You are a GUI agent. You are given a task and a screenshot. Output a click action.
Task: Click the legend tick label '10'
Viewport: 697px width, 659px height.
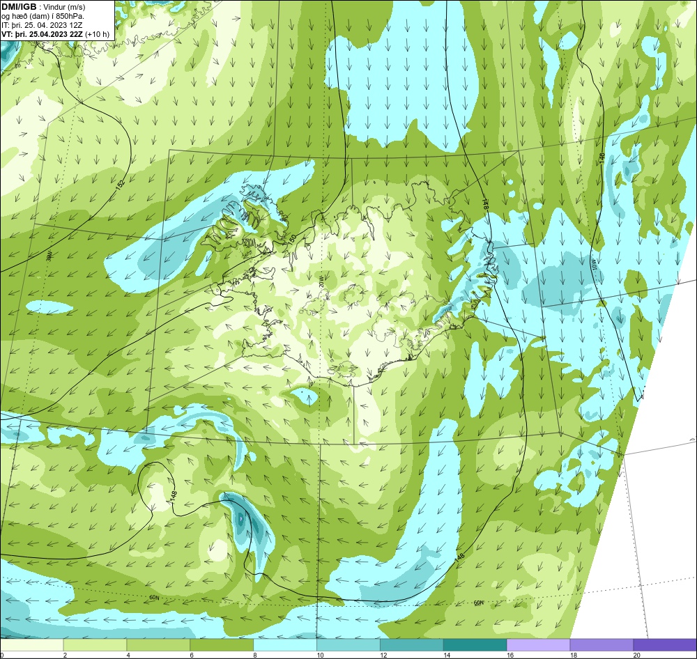point(320,655)
